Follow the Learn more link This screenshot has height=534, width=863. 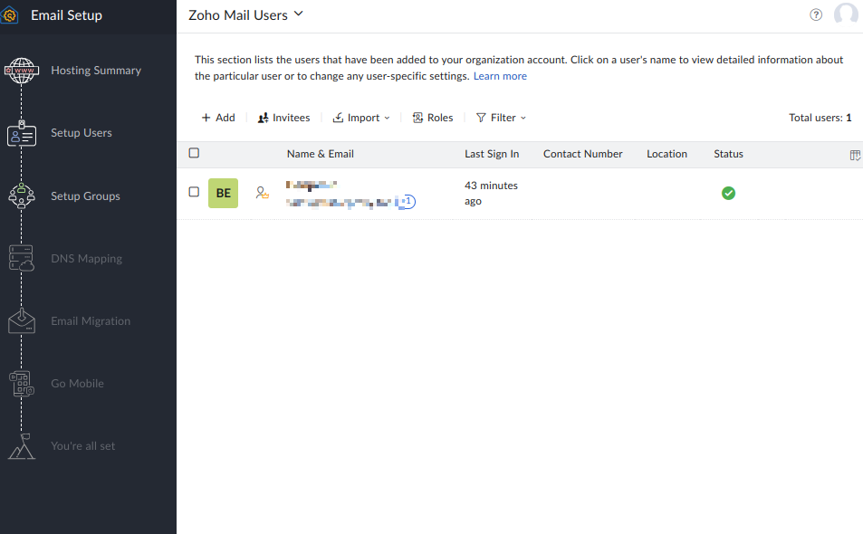(x=500, y=76)
